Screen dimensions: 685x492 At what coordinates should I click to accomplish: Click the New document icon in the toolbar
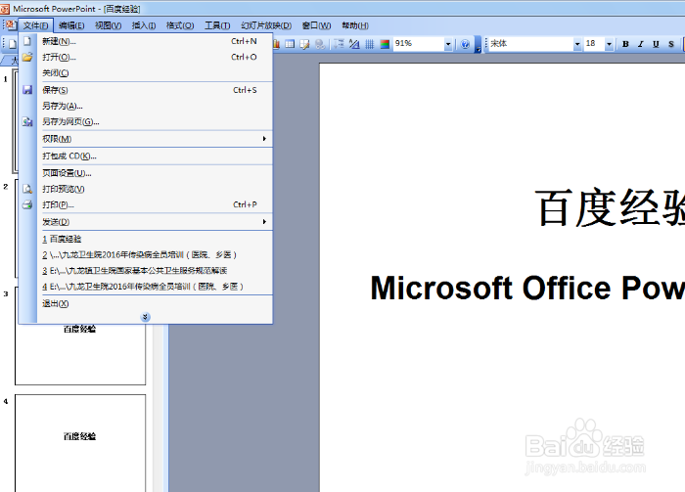point(12,44)
